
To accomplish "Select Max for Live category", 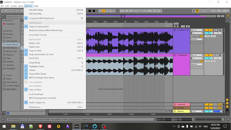I will 11,51.
